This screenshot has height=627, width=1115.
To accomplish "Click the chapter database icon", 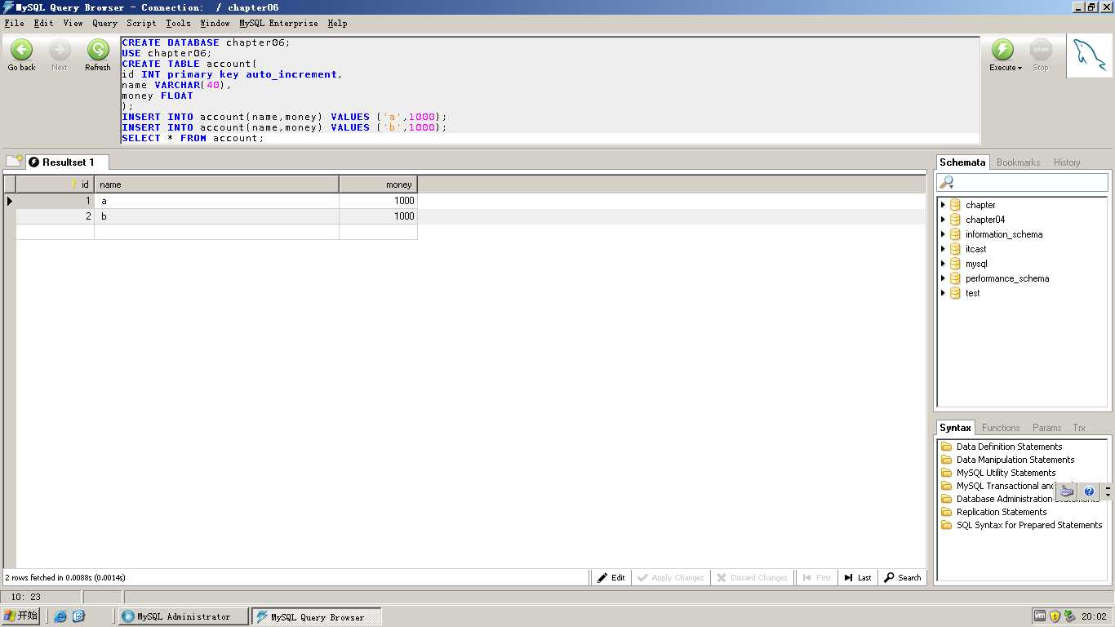I will 955,205.
